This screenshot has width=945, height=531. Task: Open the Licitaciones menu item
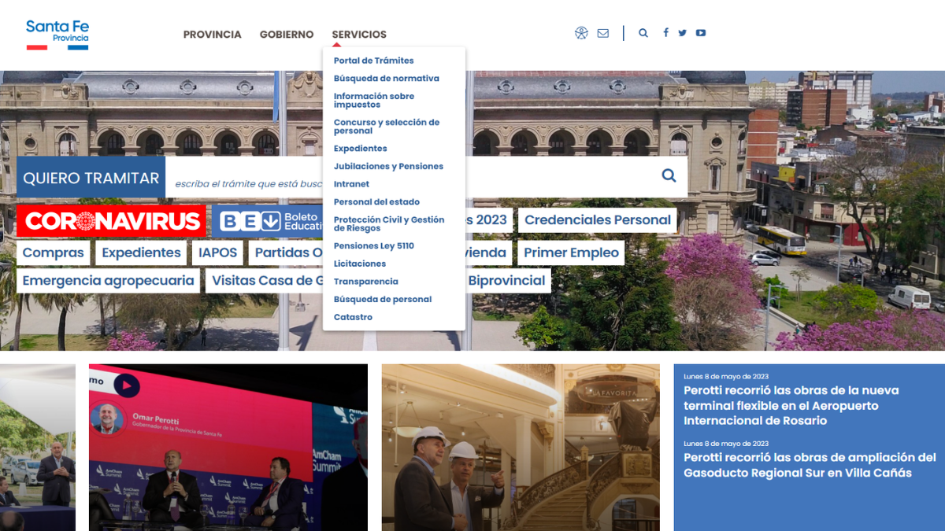click(360, 264)
